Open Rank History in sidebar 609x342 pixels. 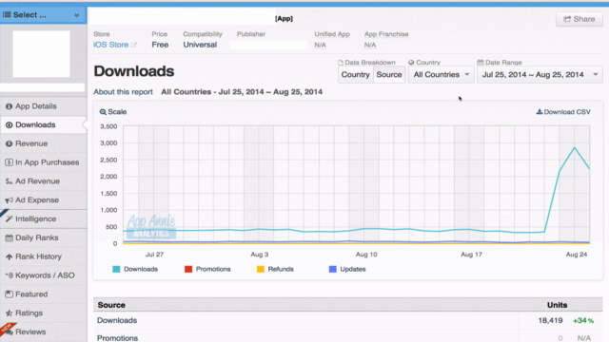click(44, 256)
